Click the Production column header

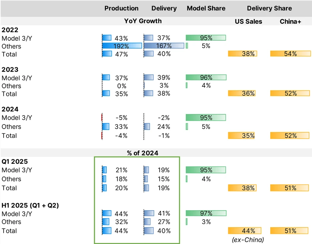(121, 8)
